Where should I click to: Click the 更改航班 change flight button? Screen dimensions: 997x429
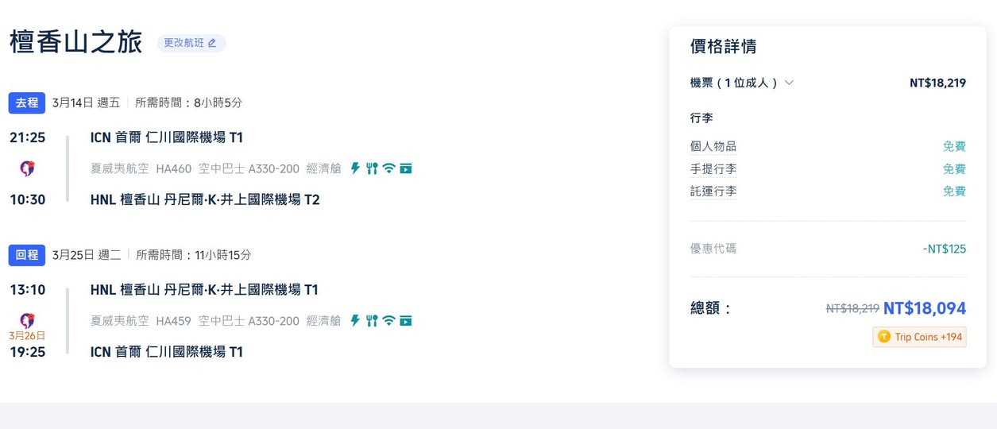click(x=191, y=43)
